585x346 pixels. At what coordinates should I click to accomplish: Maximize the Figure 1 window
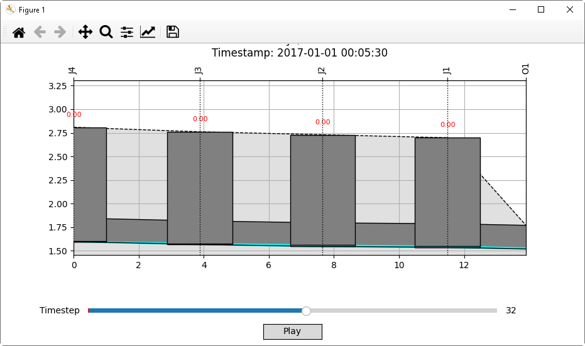click(x=540, y=9)
